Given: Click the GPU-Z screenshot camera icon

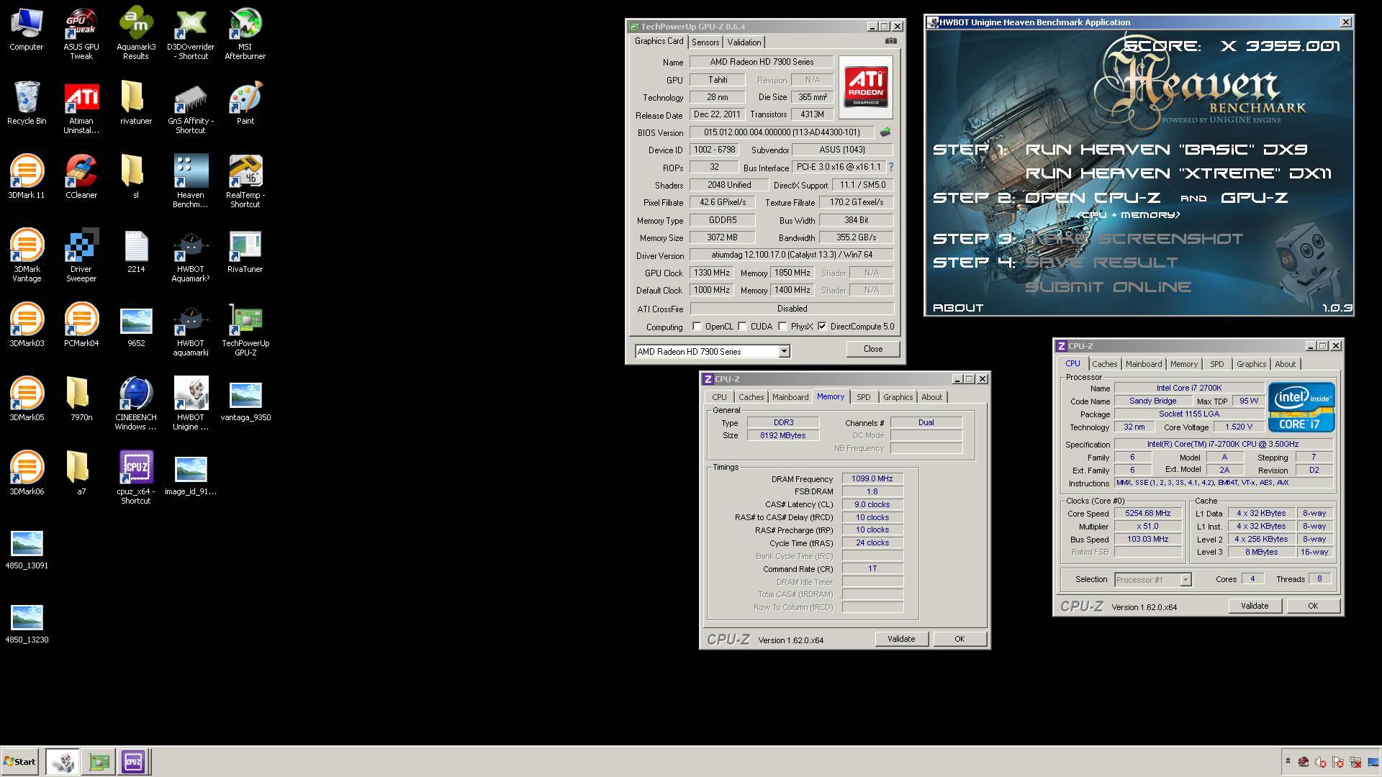Looking at the screenshot, I should [x=891, y=42].
